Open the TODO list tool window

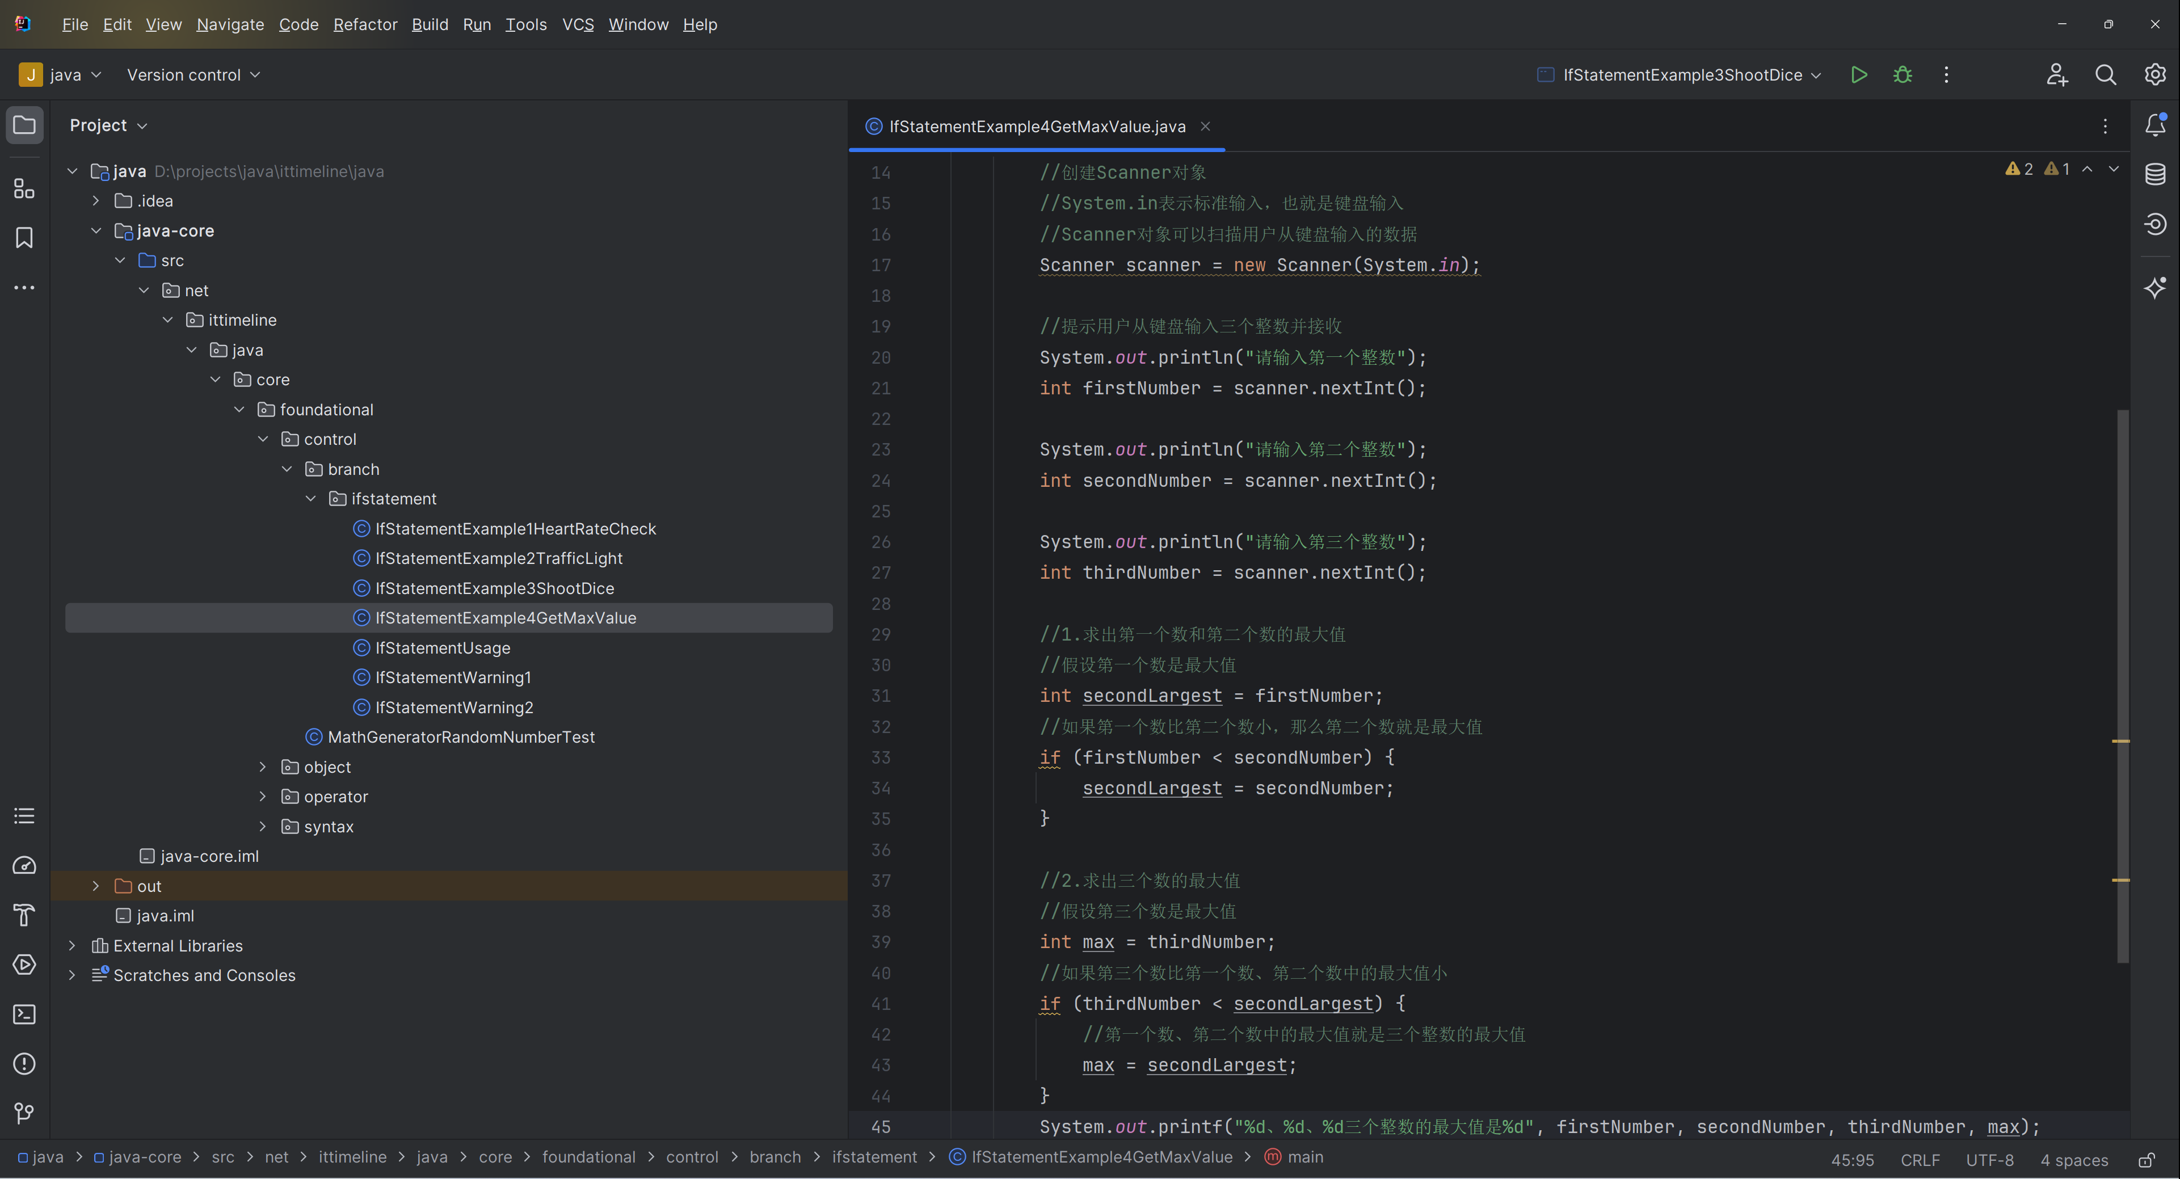click(x=24, y=816)
